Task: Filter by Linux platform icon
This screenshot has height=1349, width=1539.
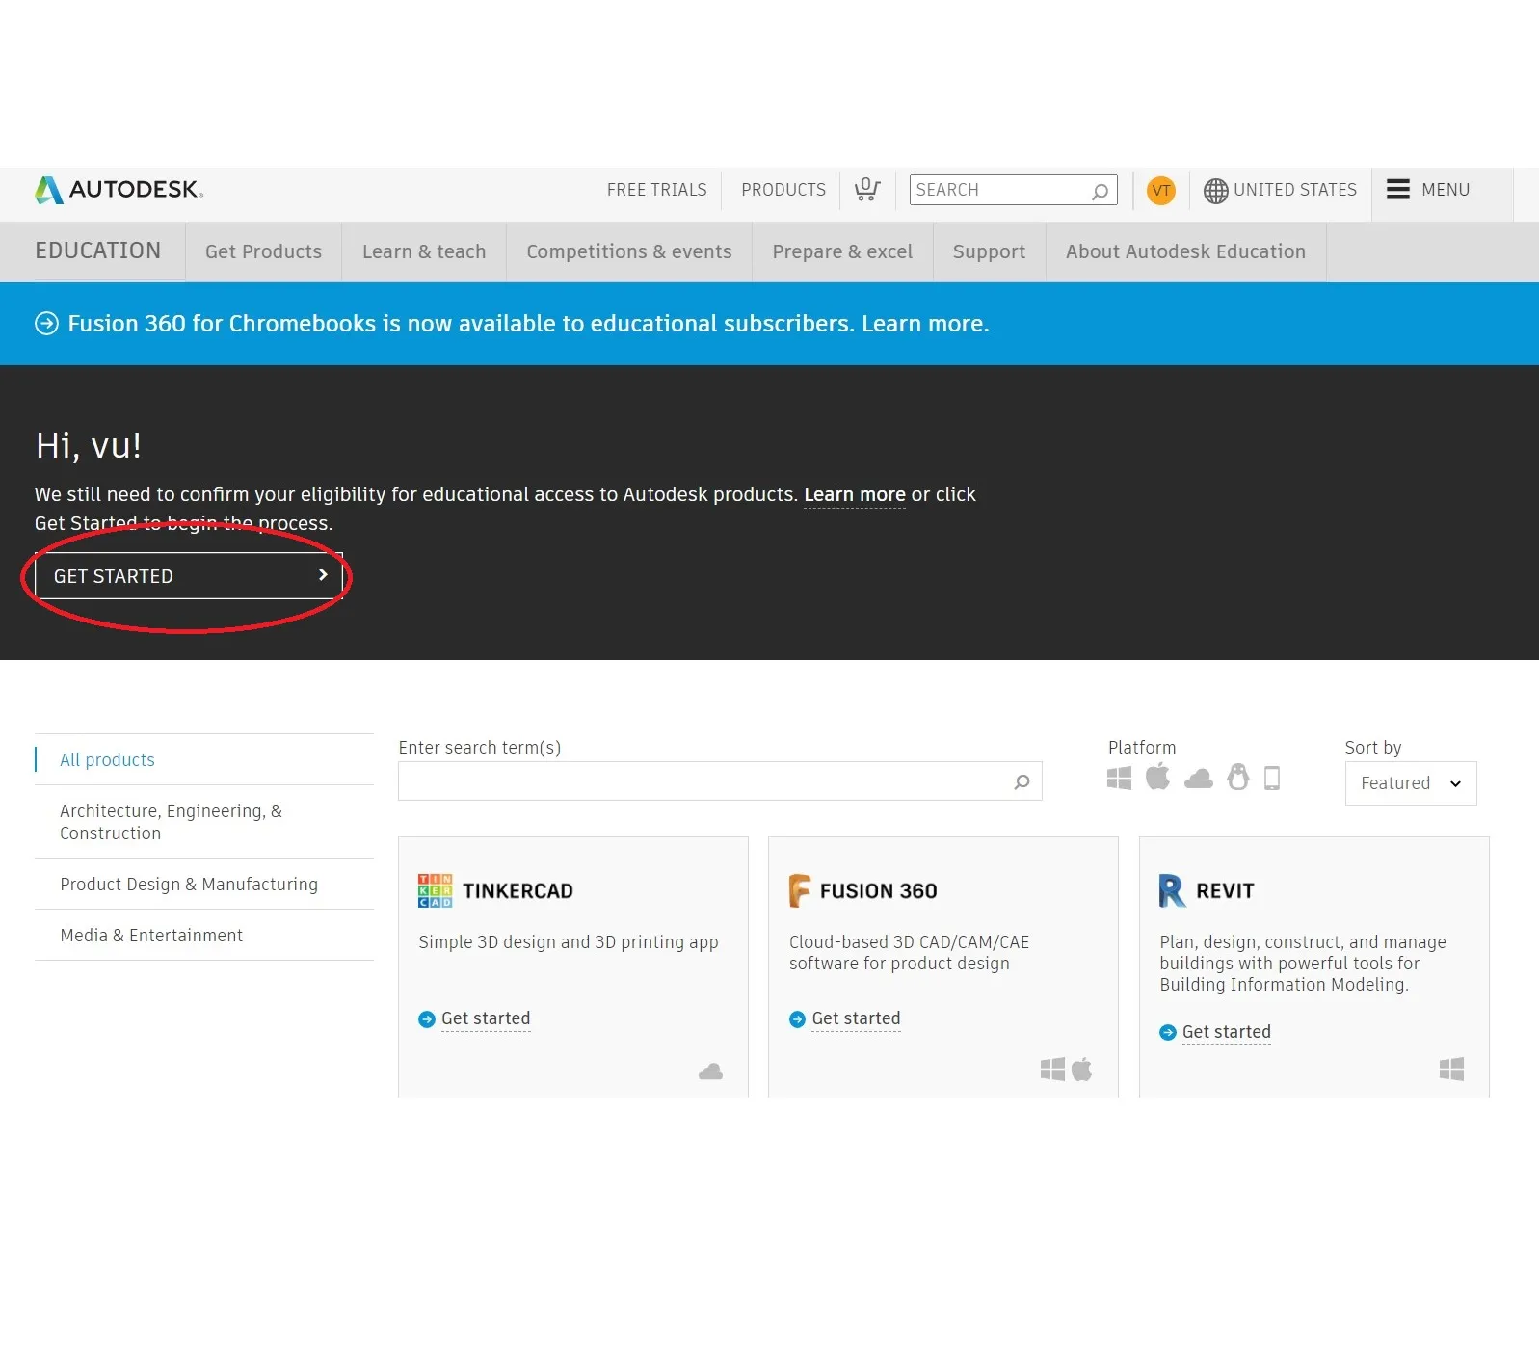Action: [x=1237, y=777]
